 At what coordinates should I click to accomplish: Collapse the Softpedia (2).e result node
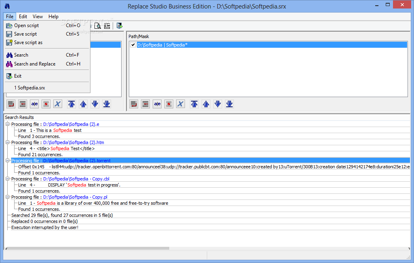[x=8, y=124]
